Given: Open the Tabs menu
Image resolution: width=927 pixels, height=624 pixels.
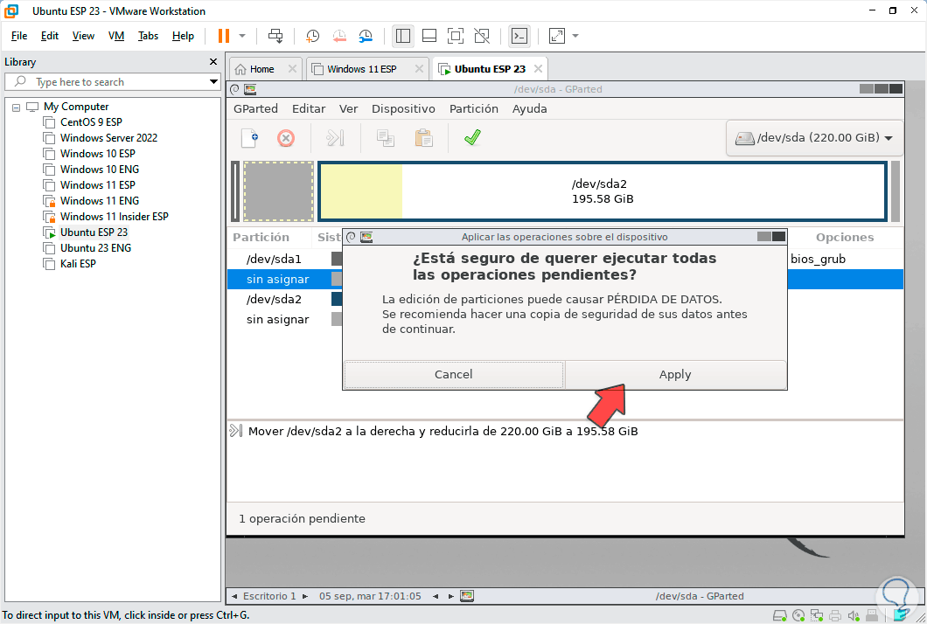Looking at the screenshot, I should tap(148, 36).
